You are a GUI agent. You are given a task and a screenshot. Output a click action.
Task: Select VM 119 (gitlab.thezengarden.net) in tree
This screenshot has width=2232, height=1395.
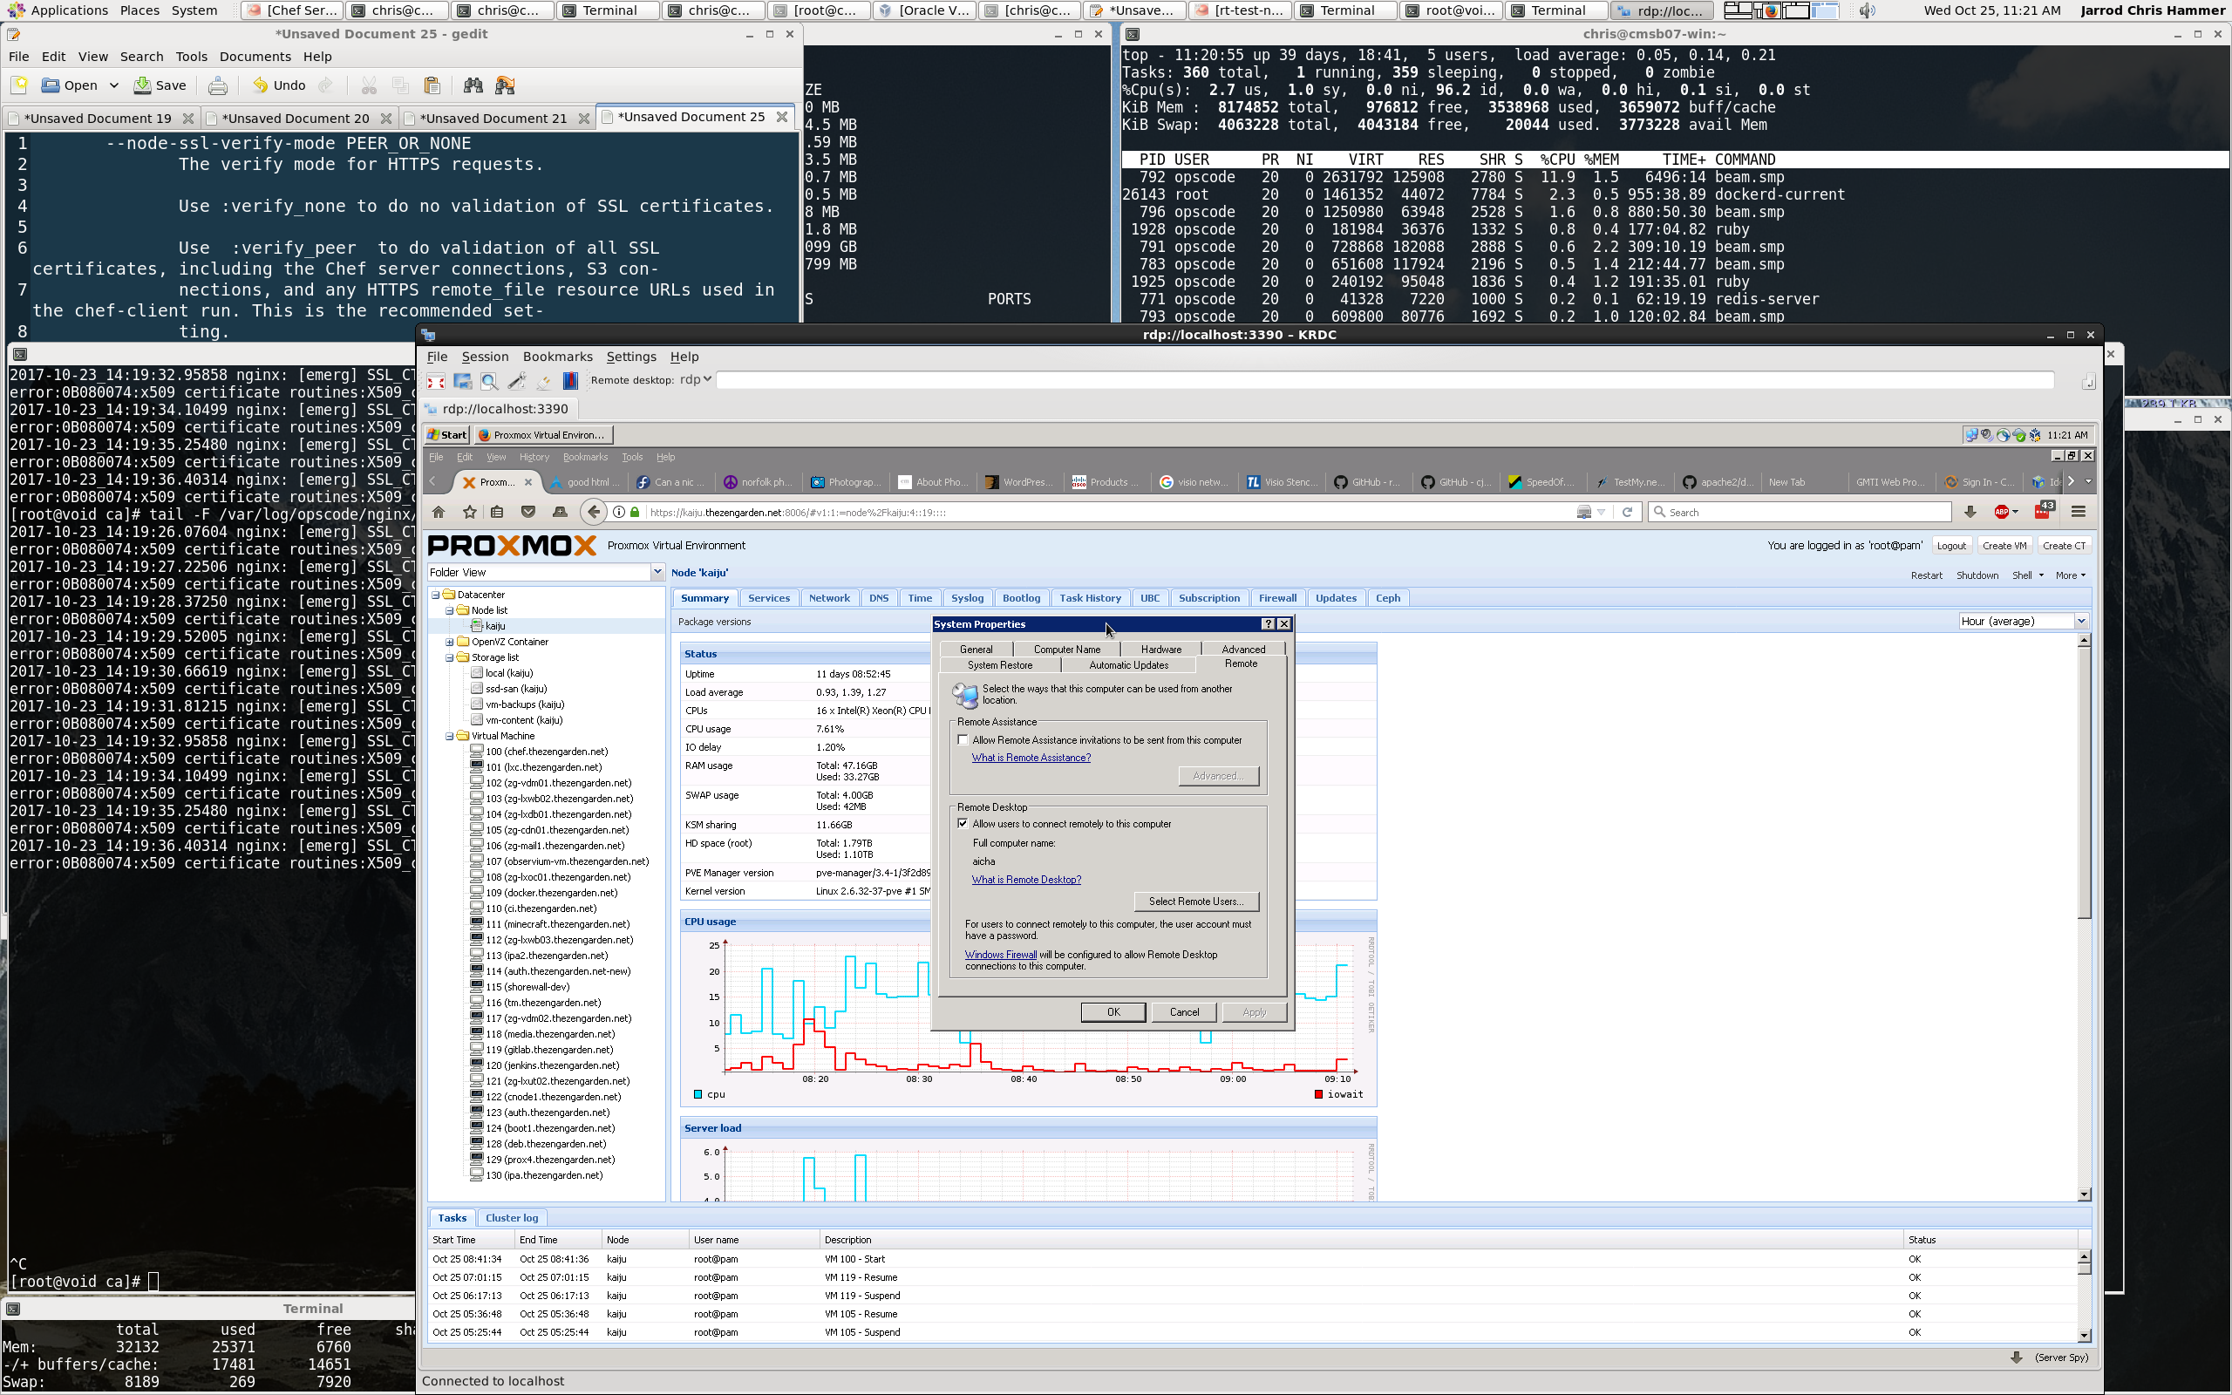tap(548, 1050)
